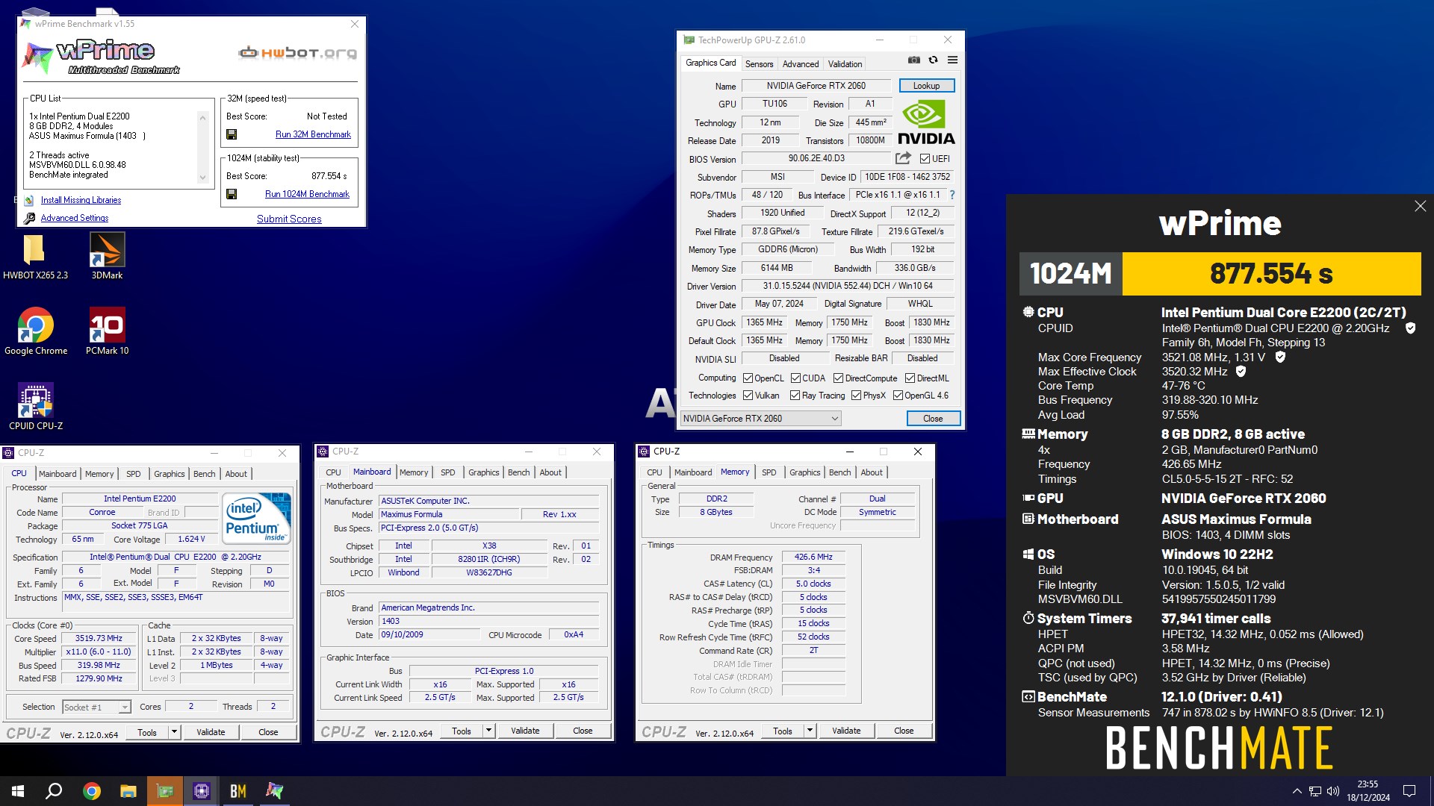Open the notification center icon
The width and height of the screenshot is (1434, 806).
(x=1409, y=791)
